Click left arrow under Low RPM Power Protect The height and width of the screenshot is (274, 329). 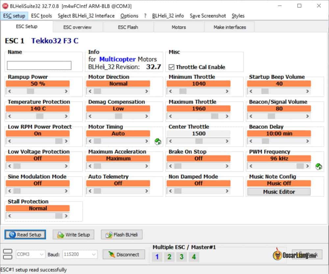[x=10, y=141]
